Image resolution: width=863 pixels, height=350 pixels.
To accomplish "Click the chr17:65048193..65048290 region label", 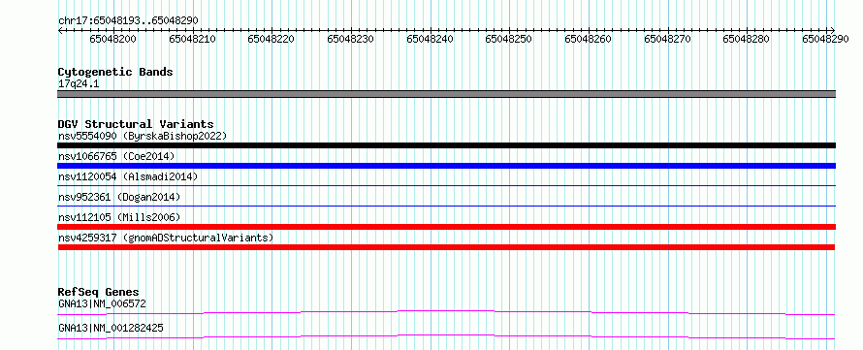I will (128, 20).
